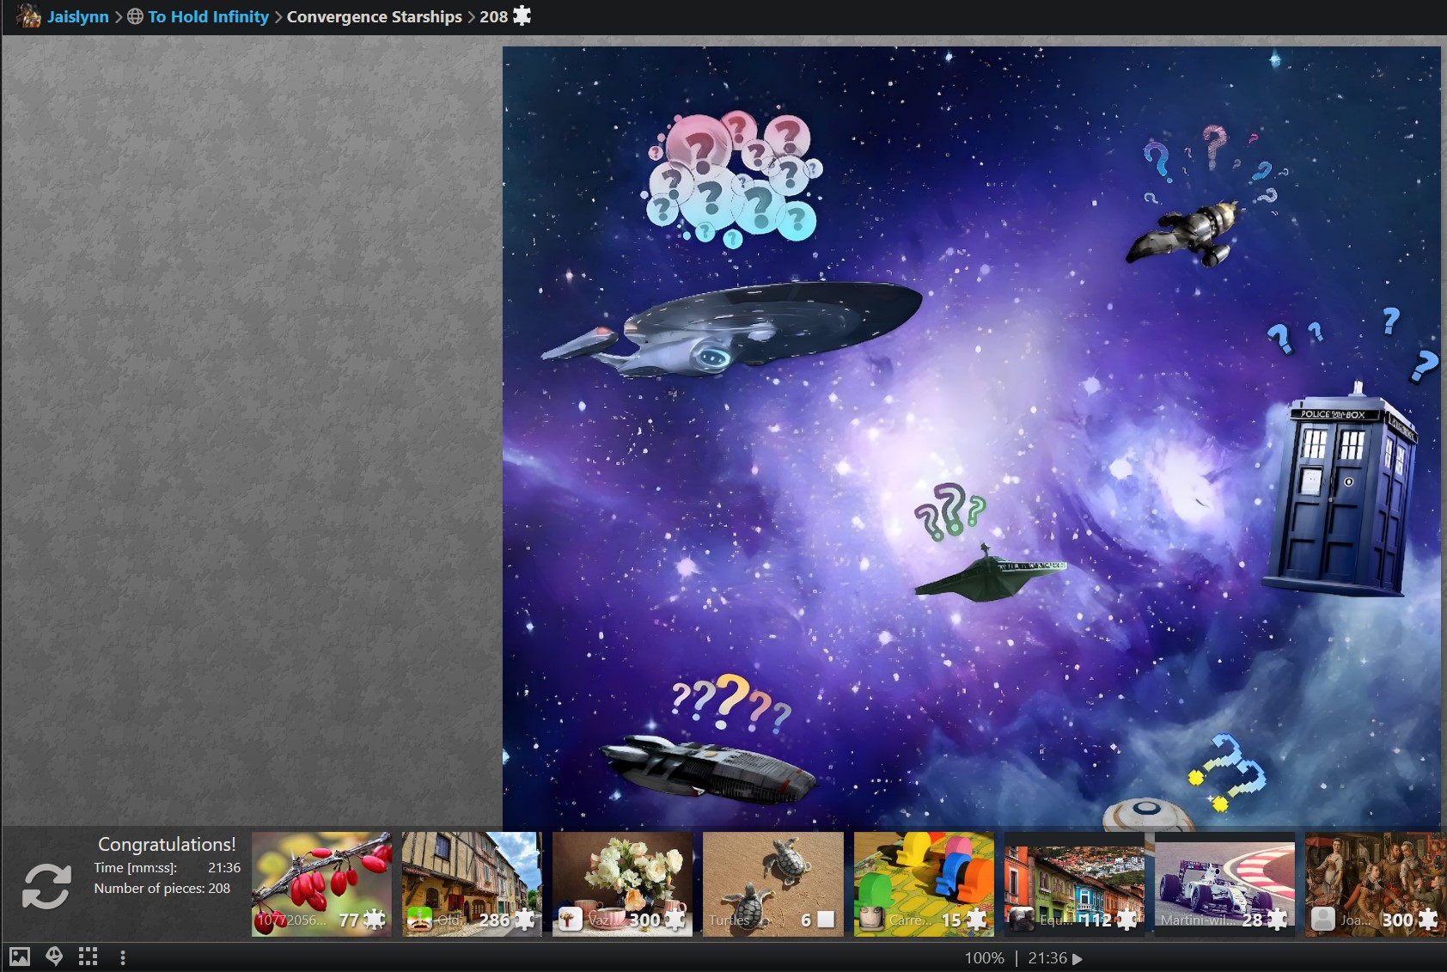Open the colorful houses 112-piece puzzle thumbnail
Screen dimensions: 1447x972
click(x=1074, y=883)
